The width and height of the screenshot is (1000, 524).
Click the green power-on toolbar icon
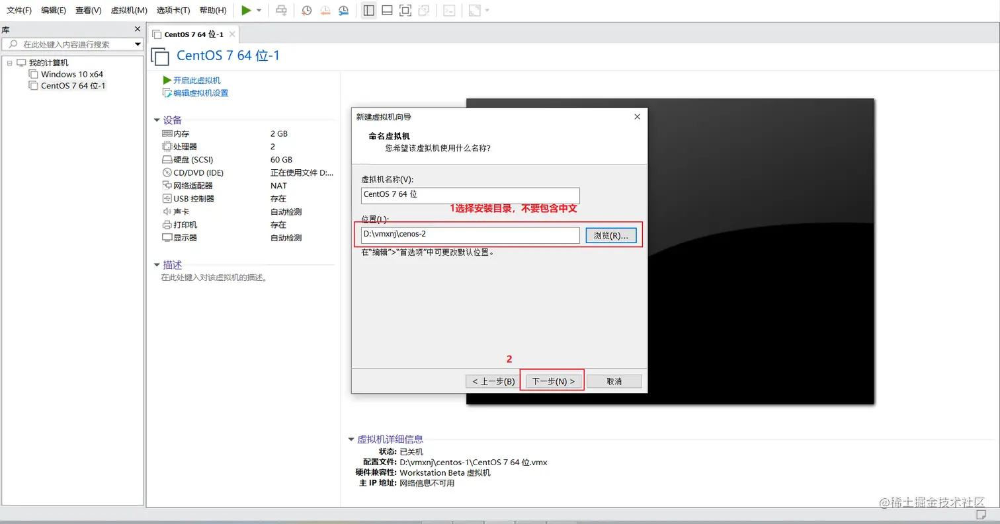pos(246,10)
